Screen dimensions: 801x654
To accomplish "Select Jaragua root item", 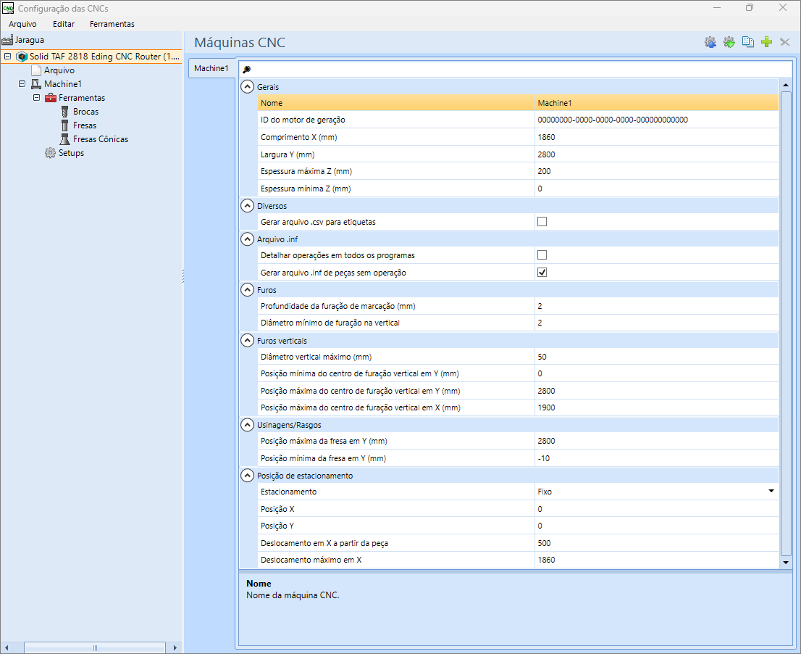I will 29,40.
